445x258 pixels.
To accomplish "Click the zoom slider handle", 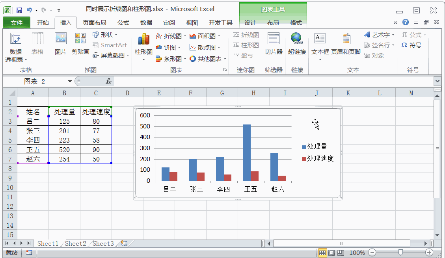I will (400, 252).
